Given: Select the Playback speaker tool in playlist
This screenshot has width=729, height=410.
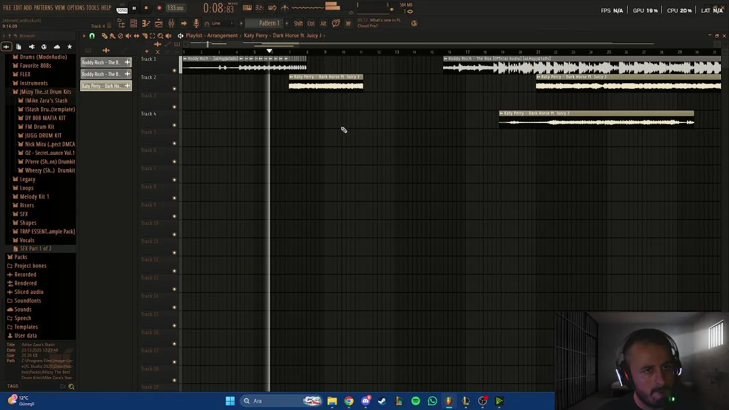Looking at the screenshot, I should (168, 35).
